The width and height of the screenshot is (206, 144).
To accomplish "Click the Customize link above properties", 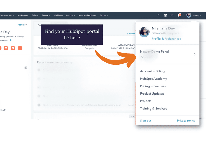I will coord(131,33).
